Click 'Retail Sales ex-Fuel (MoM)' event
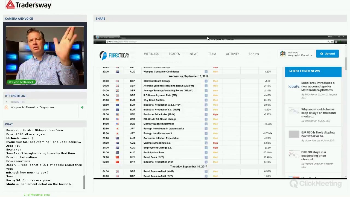This screenshot has height=197, width=350. [x=159, y=172]
